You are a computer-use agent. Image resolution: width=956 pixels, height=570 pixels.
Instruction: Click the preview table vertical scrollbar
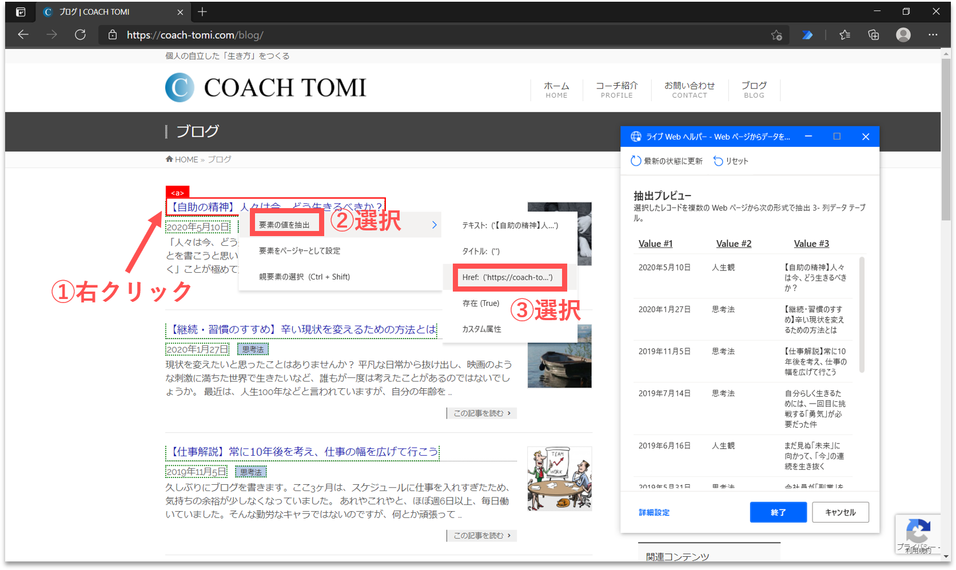862,314
